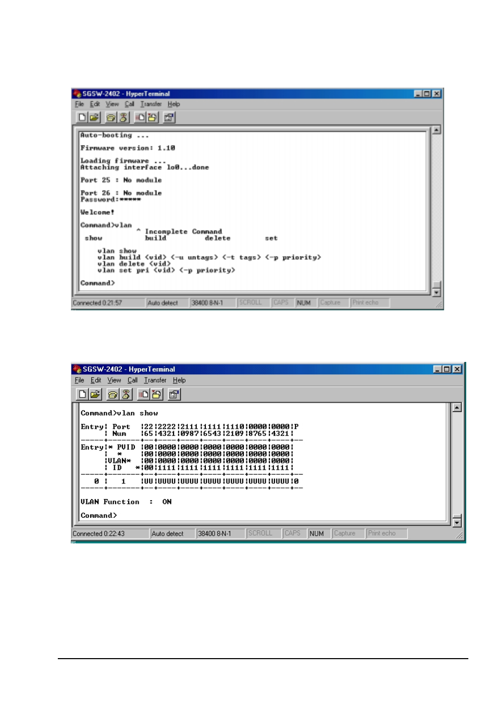497x704 pixels.
Task: Click app icon in lower window title bar
Action: coord(78,369)
